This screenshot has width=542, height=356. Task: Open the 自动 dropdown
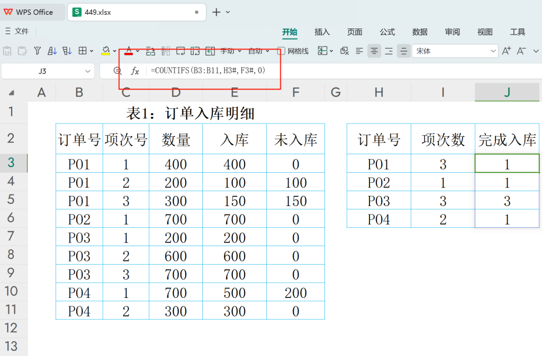click(259, 51)
